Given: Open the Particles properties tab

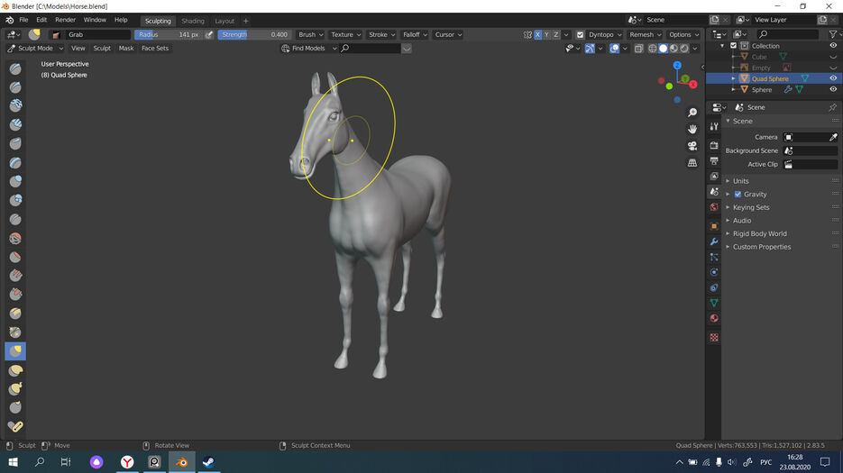Looking at the screenshot, I should click(x=714, y=257).
